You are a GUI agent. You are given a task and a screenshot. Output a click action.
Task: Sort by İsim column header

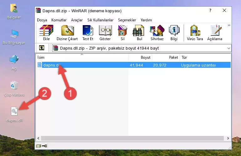pos(82,57)
